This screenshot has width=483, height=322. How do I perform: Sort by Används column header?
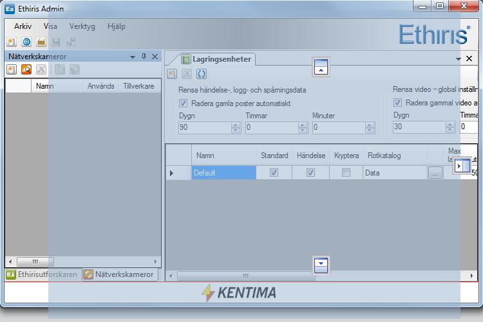coord(100,86)
